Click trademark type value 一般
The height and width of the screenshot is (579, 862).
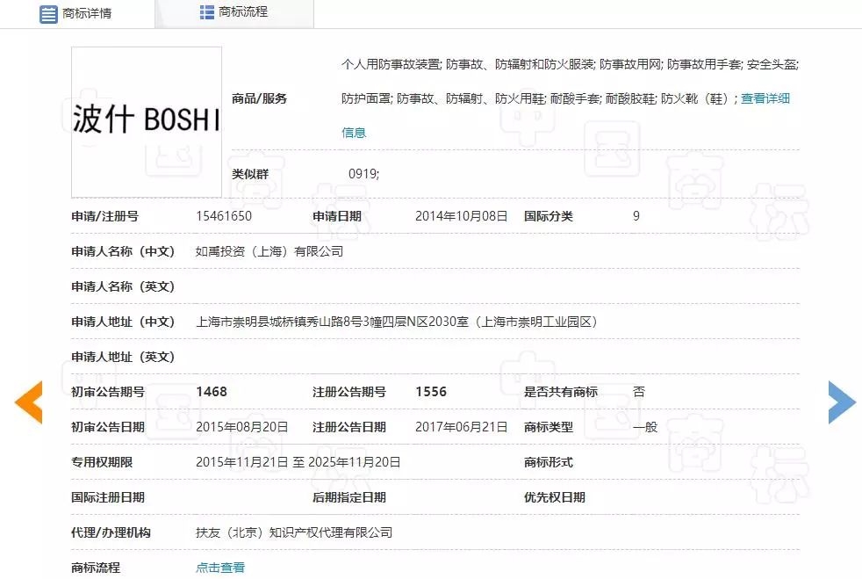645,427
